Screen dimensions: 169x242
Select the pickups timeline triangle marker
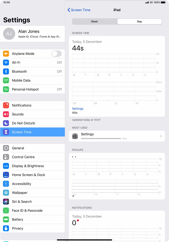pyautogui.click(x=73, y=196)
